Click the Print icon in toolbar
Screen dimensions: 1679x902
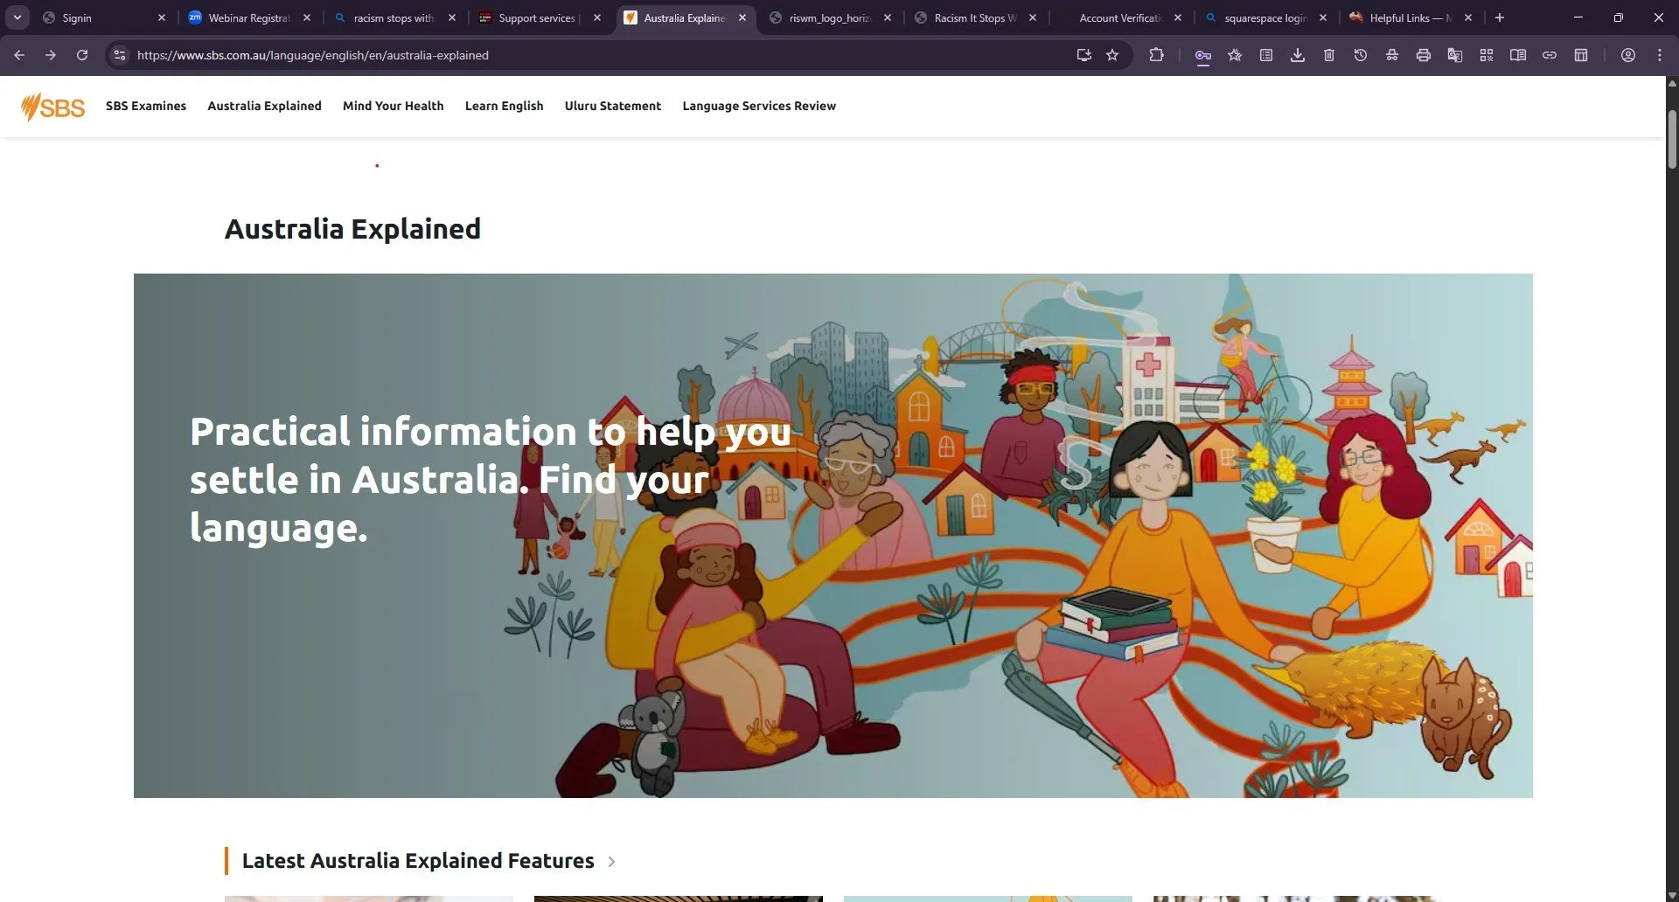click(1424, 55)
